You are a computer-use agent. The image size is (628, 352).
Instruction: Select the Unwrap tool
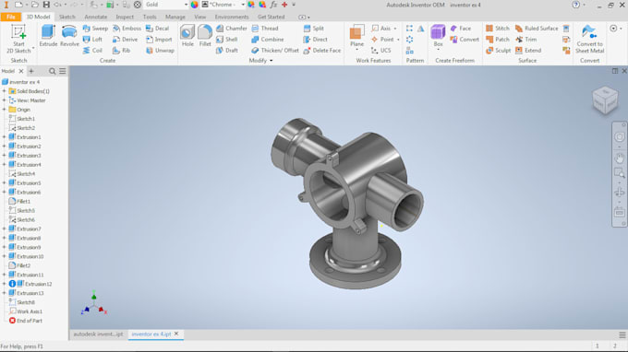160,51
